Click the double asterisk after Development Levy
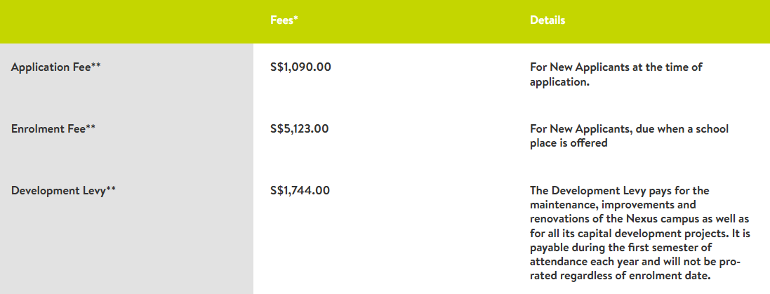Screen dimensions: 770x294 [x=111, y=189]
